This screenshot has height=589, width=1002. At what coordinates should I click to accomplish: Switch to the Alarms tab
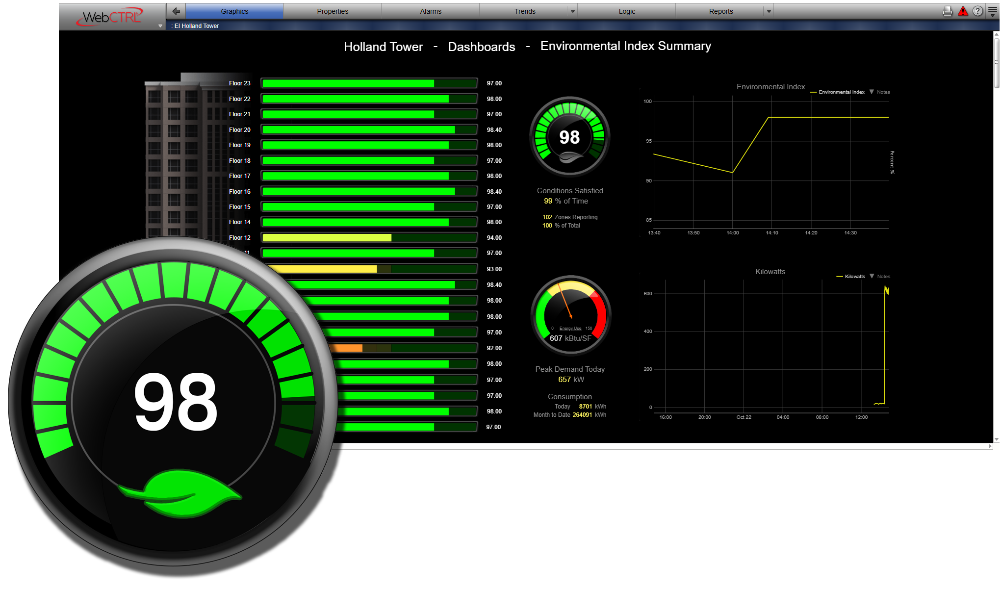point(430,11)
